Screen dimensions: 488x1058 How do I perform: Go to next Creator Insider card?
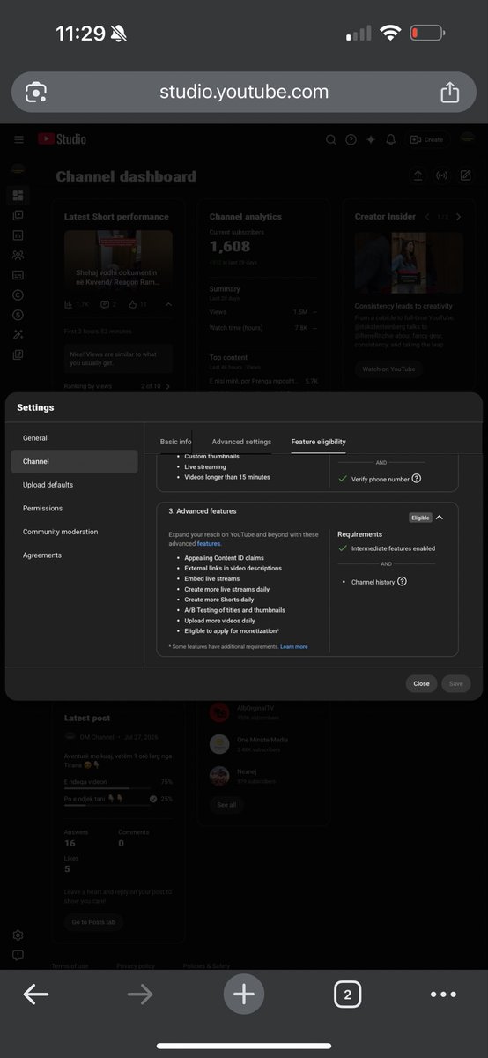coord(458,217)
